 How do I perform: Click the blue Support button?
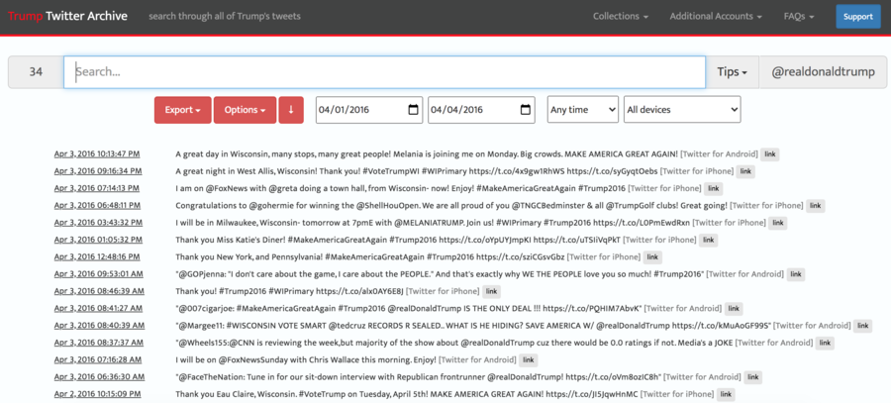coord(857,17)
